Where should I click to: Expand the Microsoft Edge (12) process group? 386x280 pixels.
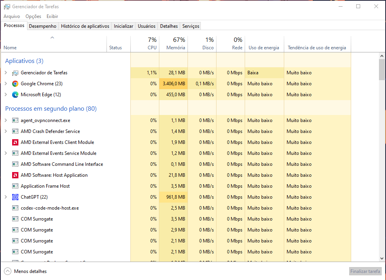(x=5, y=95)
